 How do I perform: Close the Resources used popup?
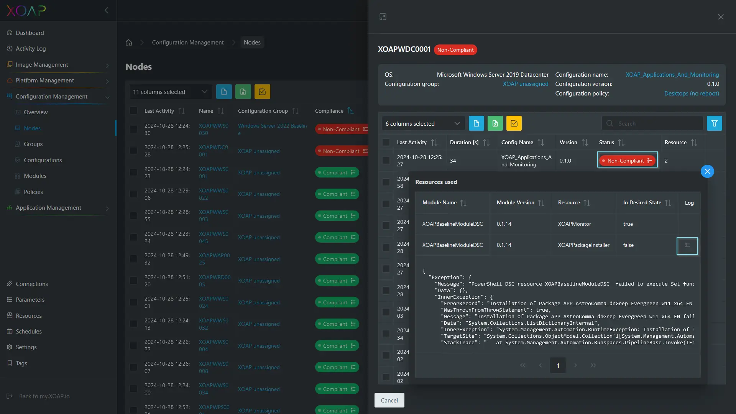pos(707,171)
